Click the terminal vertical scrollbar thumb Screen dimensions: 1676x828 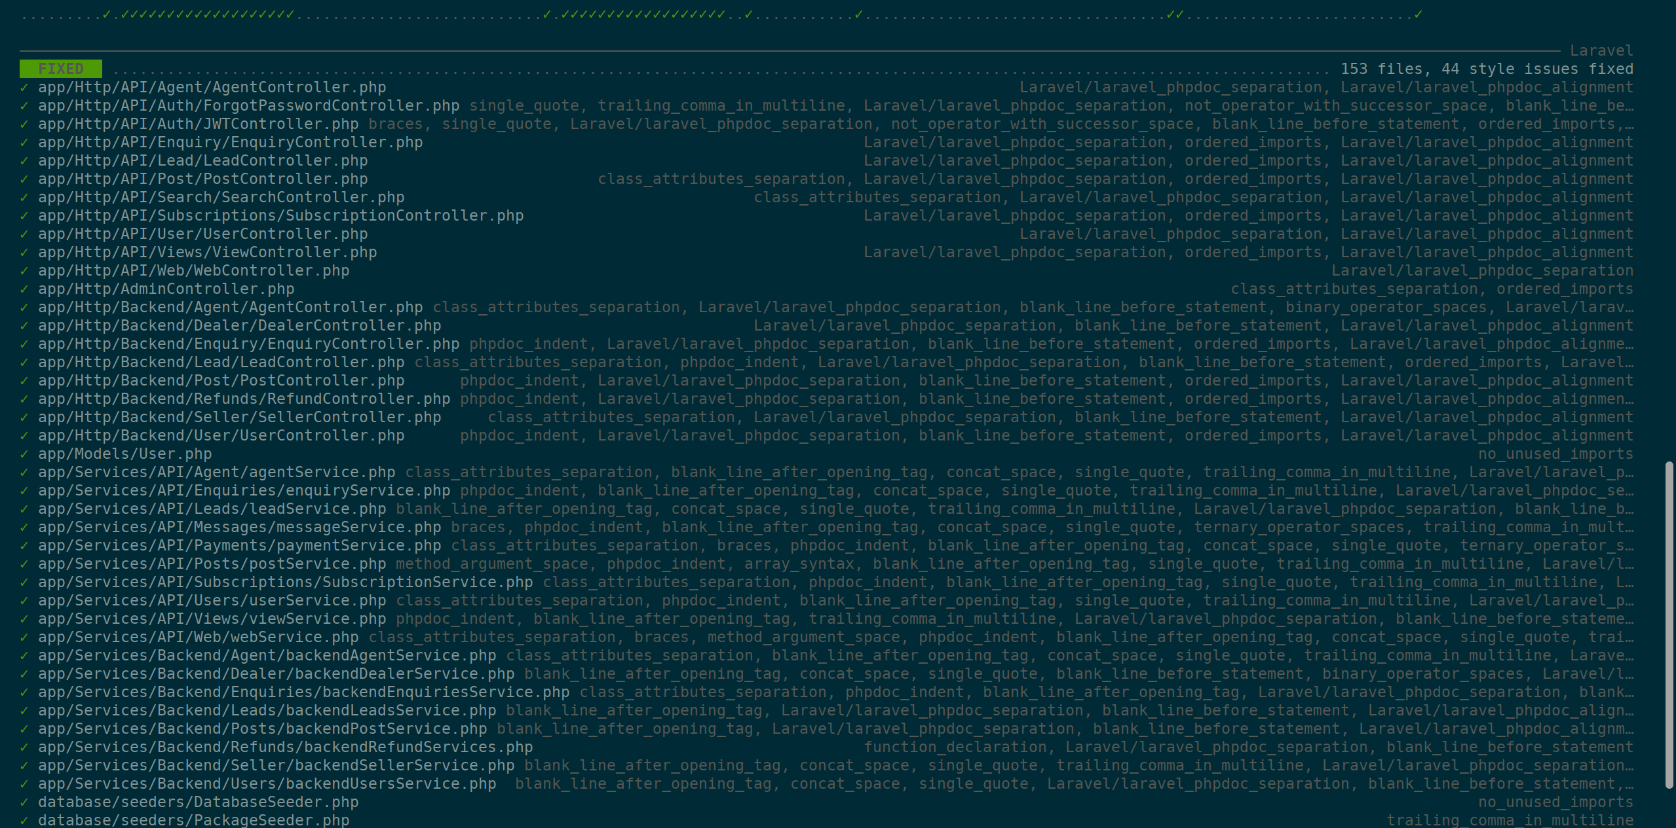[1669, 625]
